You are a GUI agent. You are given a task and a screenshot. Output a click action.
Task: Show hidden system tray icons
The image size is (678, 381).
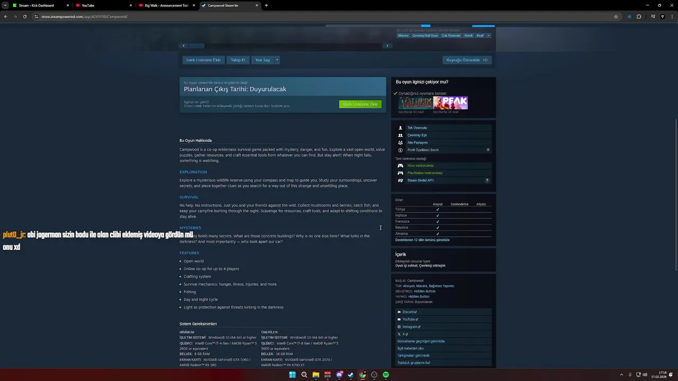621,375
